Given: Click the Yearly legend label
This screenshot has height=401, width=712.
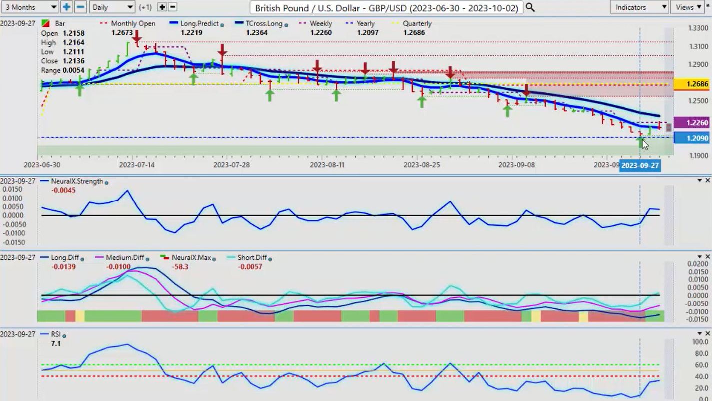Looking at the screenshot, I should click(x=366, y=24).
